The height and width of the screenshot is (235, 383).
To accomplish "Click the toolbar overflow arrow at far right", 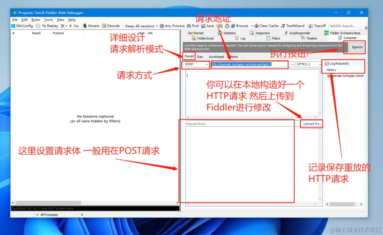I will pyautogui.click(x=366, y=28).
